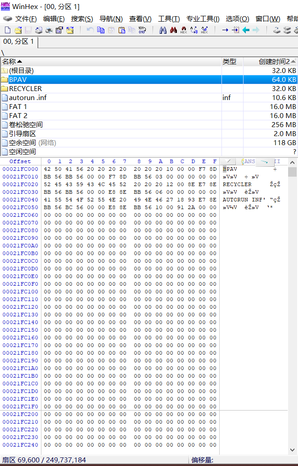This screenshot has width=298, height=466.
Task: Click the hex view vertical scrollbar thumb
Action: pos(292,172)
